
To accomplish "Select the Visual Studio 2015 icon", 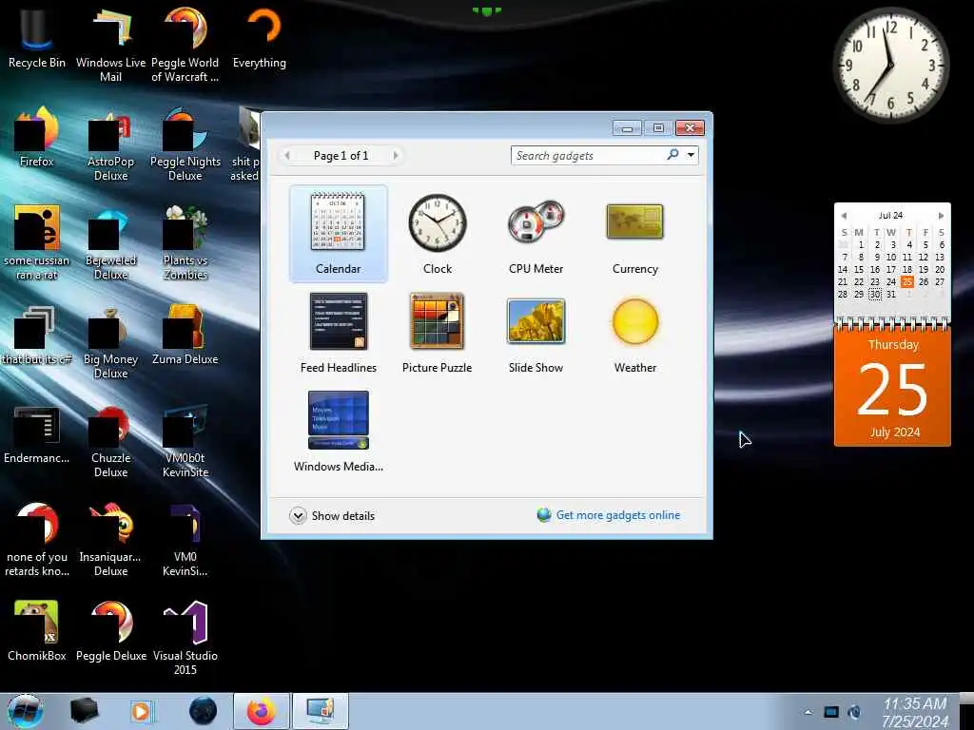I will 185,639.
